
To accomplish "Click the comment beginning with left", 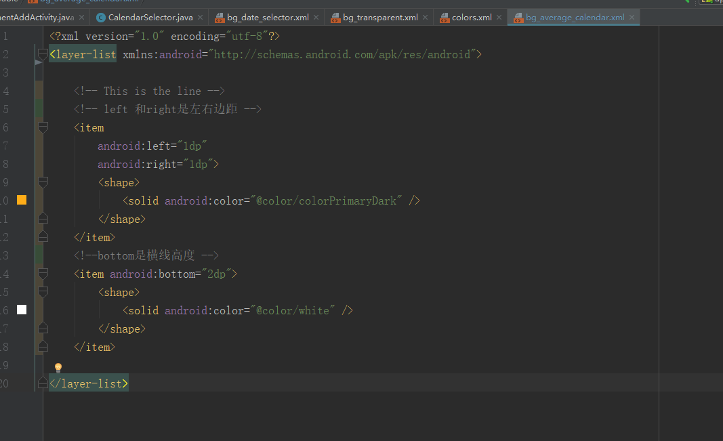I will 167,109.
